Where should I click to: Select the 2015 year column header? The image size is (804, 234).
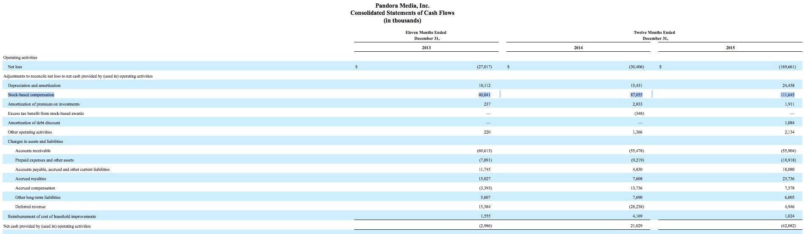point(730,48)
